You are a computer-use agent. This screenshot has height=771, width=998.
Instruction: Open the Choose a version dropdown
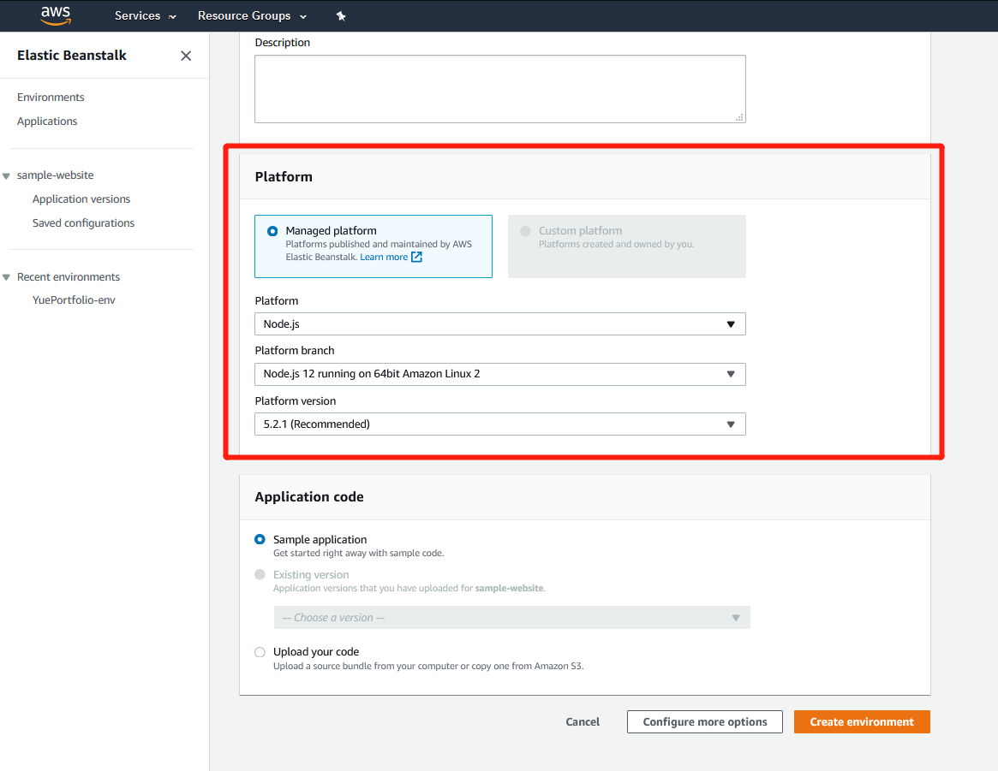pos(511,618)
